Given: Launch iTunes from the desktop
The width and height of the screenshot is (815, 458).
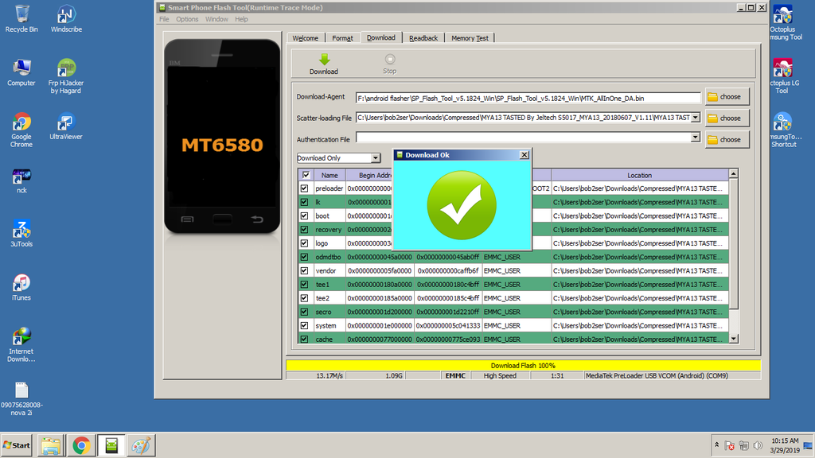Looking at the screenshot, I should pos(21,284).
